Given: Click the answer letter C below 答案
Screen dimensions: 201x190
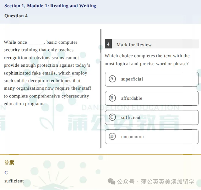Looking at the screenshot, I should (6, 173).
